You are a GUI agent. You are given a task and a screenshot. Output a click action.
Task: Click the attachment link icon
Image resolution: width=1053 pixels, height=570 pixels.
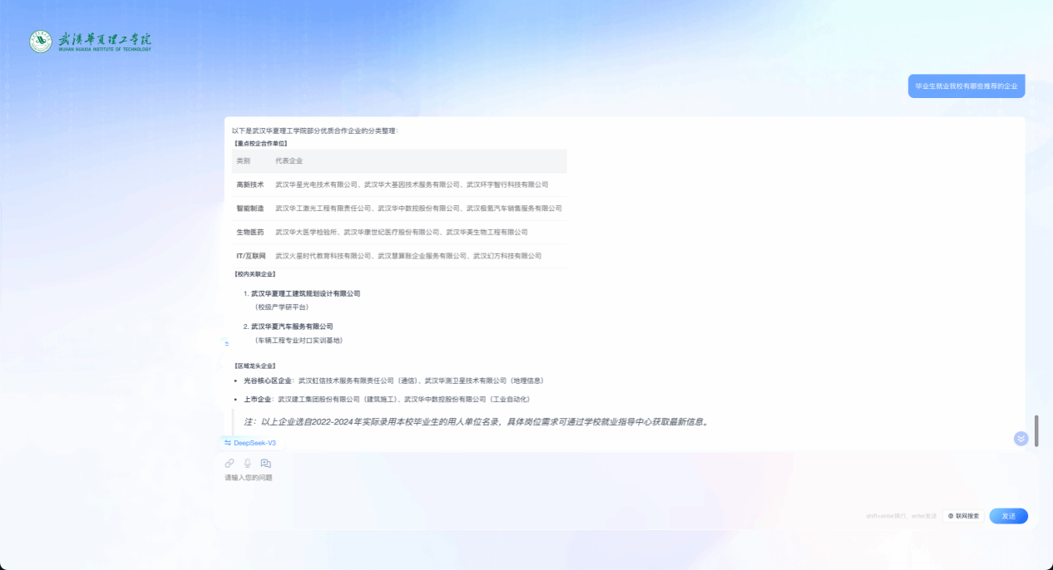click(230, 463)
